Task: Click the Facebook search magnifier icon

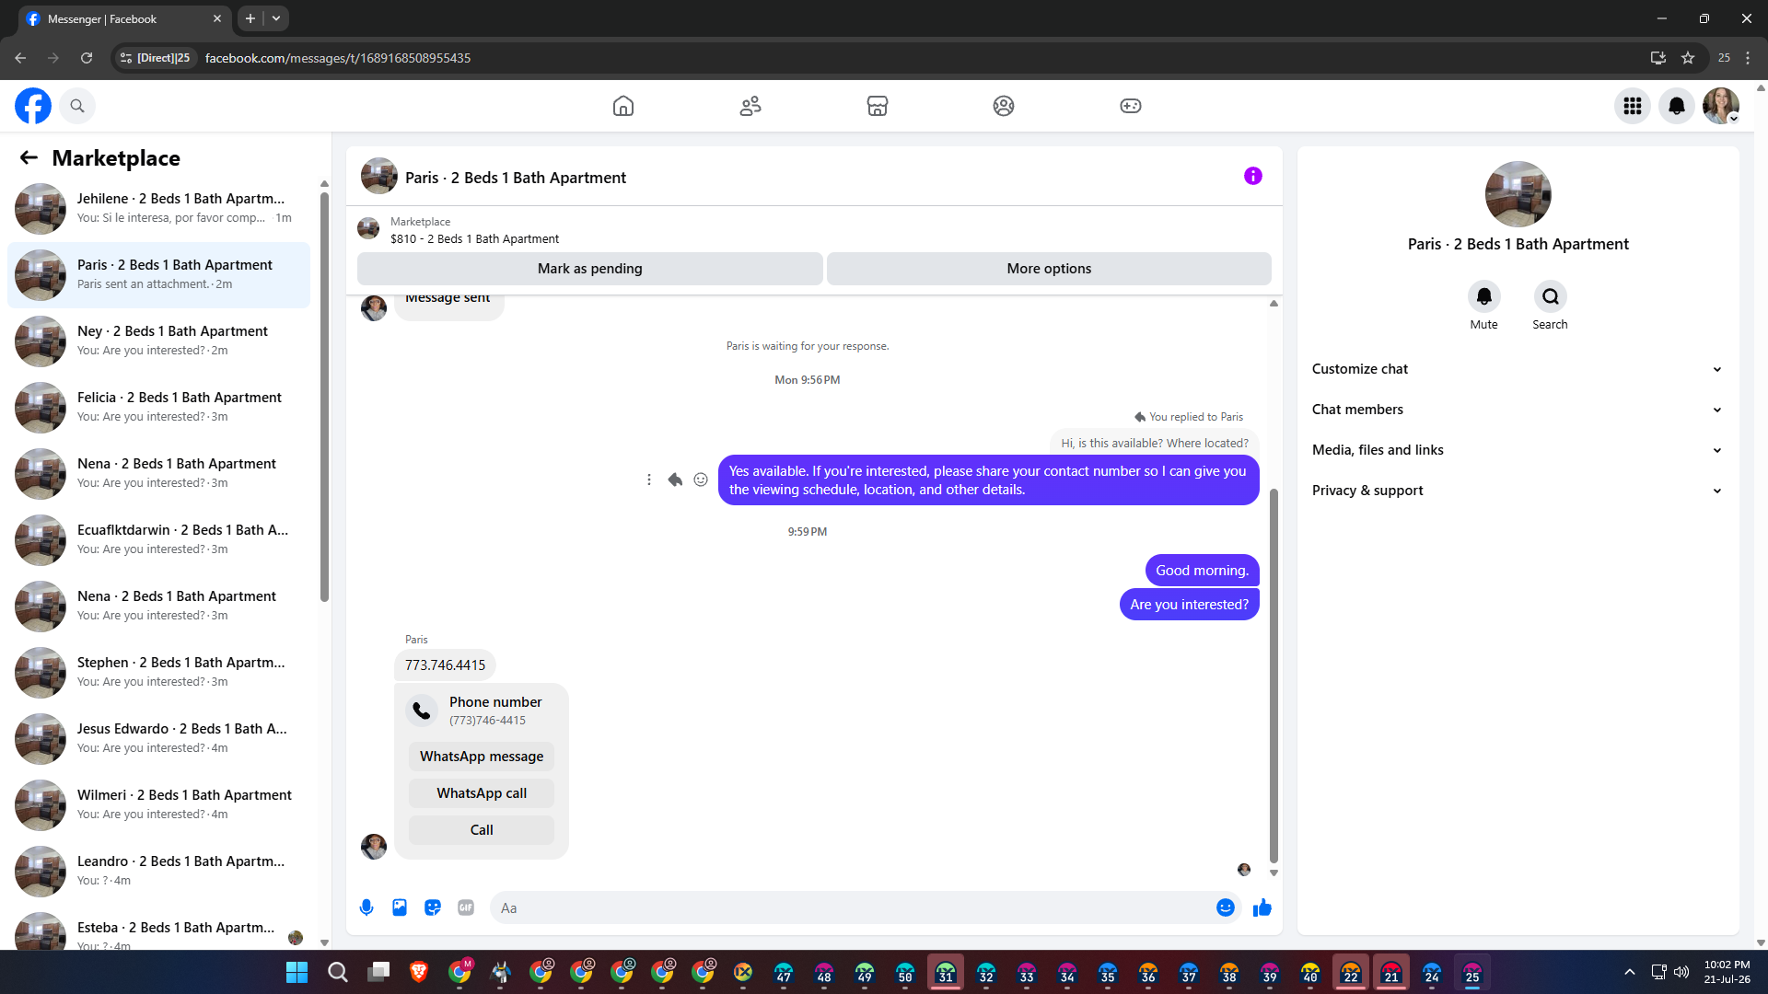Action: click(x=77, y=106)
